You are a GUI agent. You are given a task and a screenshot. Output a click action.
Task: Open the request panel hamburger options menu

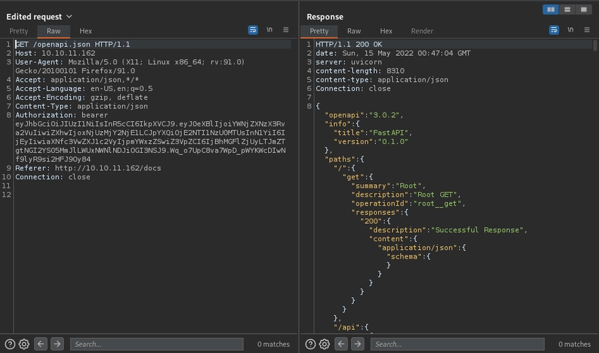coord(286,31)
